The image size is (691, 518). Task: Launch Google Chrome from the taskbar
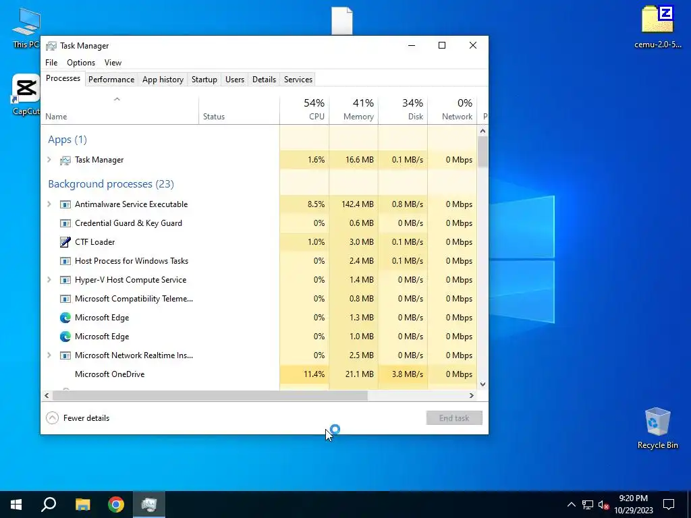[x=116, y=505]
